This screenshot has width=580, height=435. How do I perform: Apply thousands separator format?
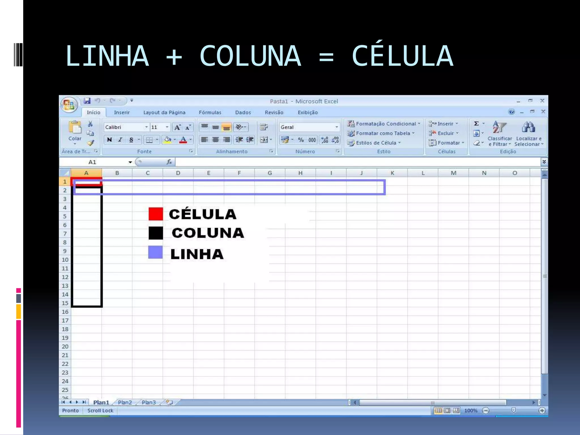point(312,140)
